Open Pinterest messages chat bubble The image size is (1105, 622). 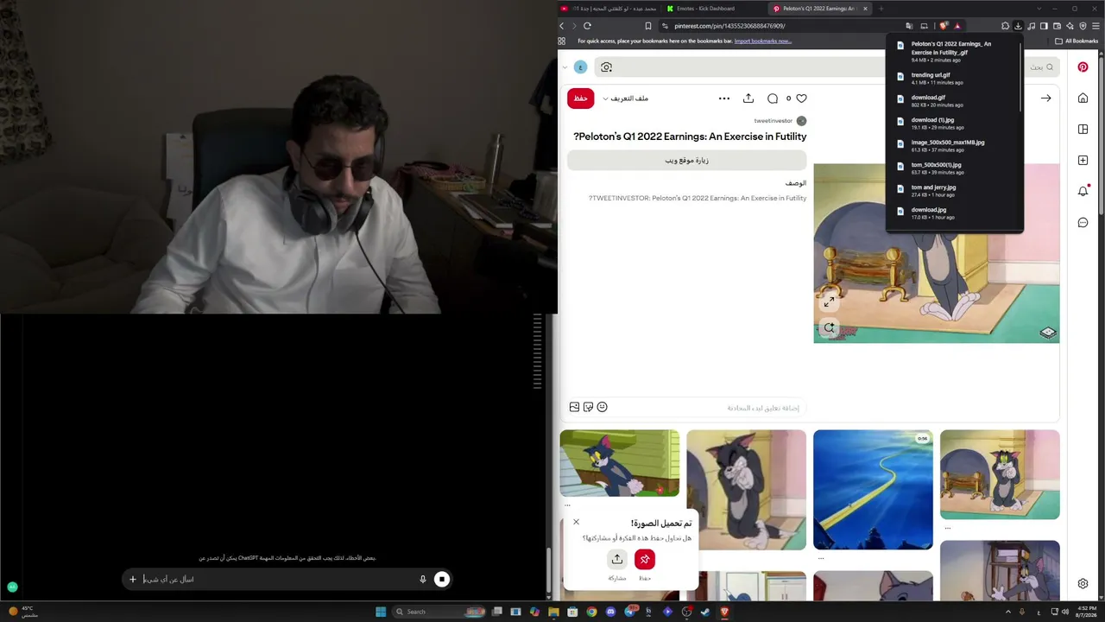[x=1083, y=223]
